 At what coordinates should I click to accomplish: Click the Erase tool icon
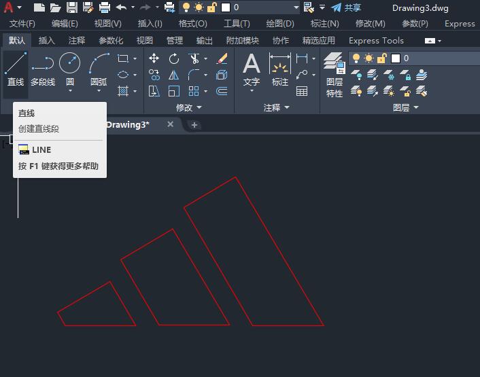222,58
